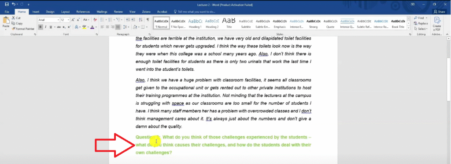This screenshot has width=451, height=164.
Task: Align text to the right
Action: click(113, 27)
